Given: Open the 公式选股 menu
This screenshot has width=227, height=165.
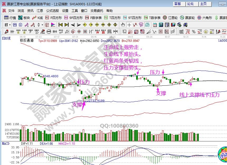Looking at the screenshot, I should pos(53,11).
